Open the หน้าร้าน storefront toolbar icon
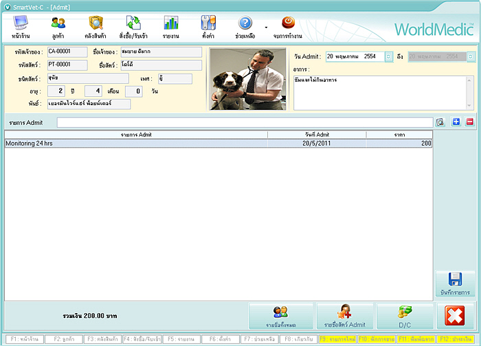 tap(21, 26)
